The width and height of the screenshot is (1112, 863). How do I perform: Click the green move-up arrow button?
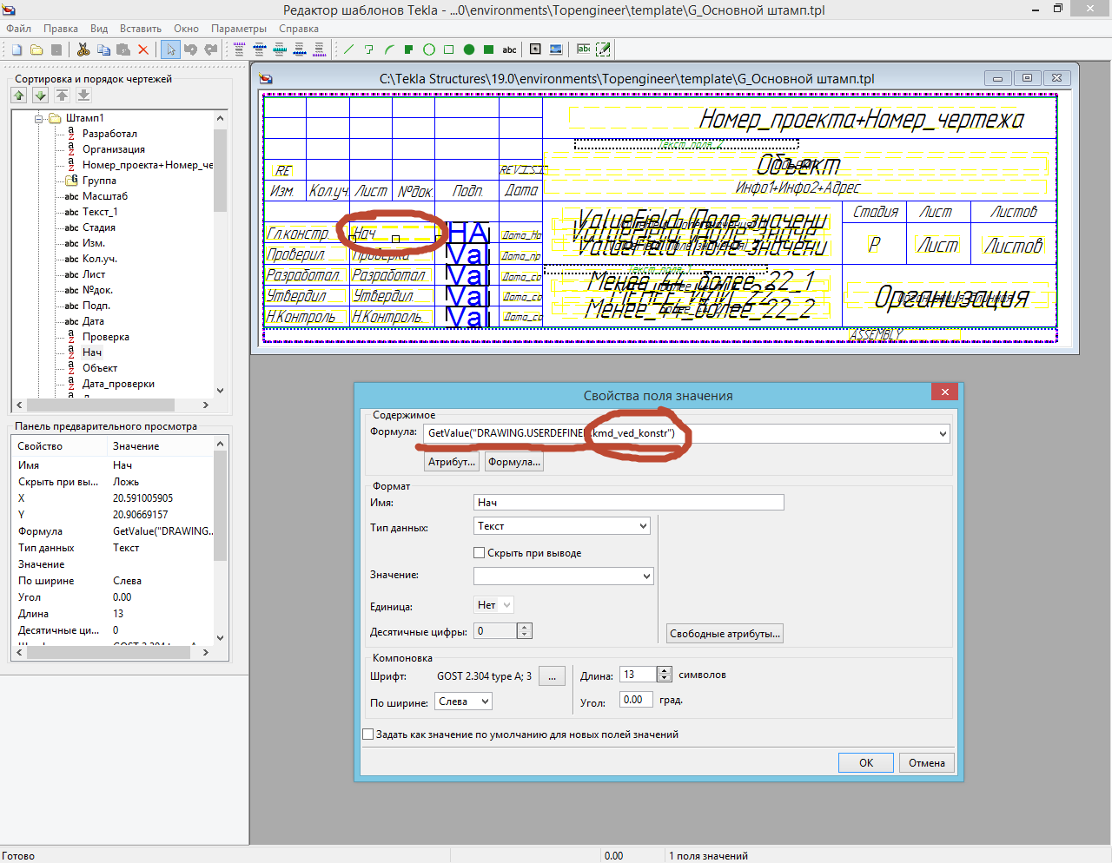19,96
